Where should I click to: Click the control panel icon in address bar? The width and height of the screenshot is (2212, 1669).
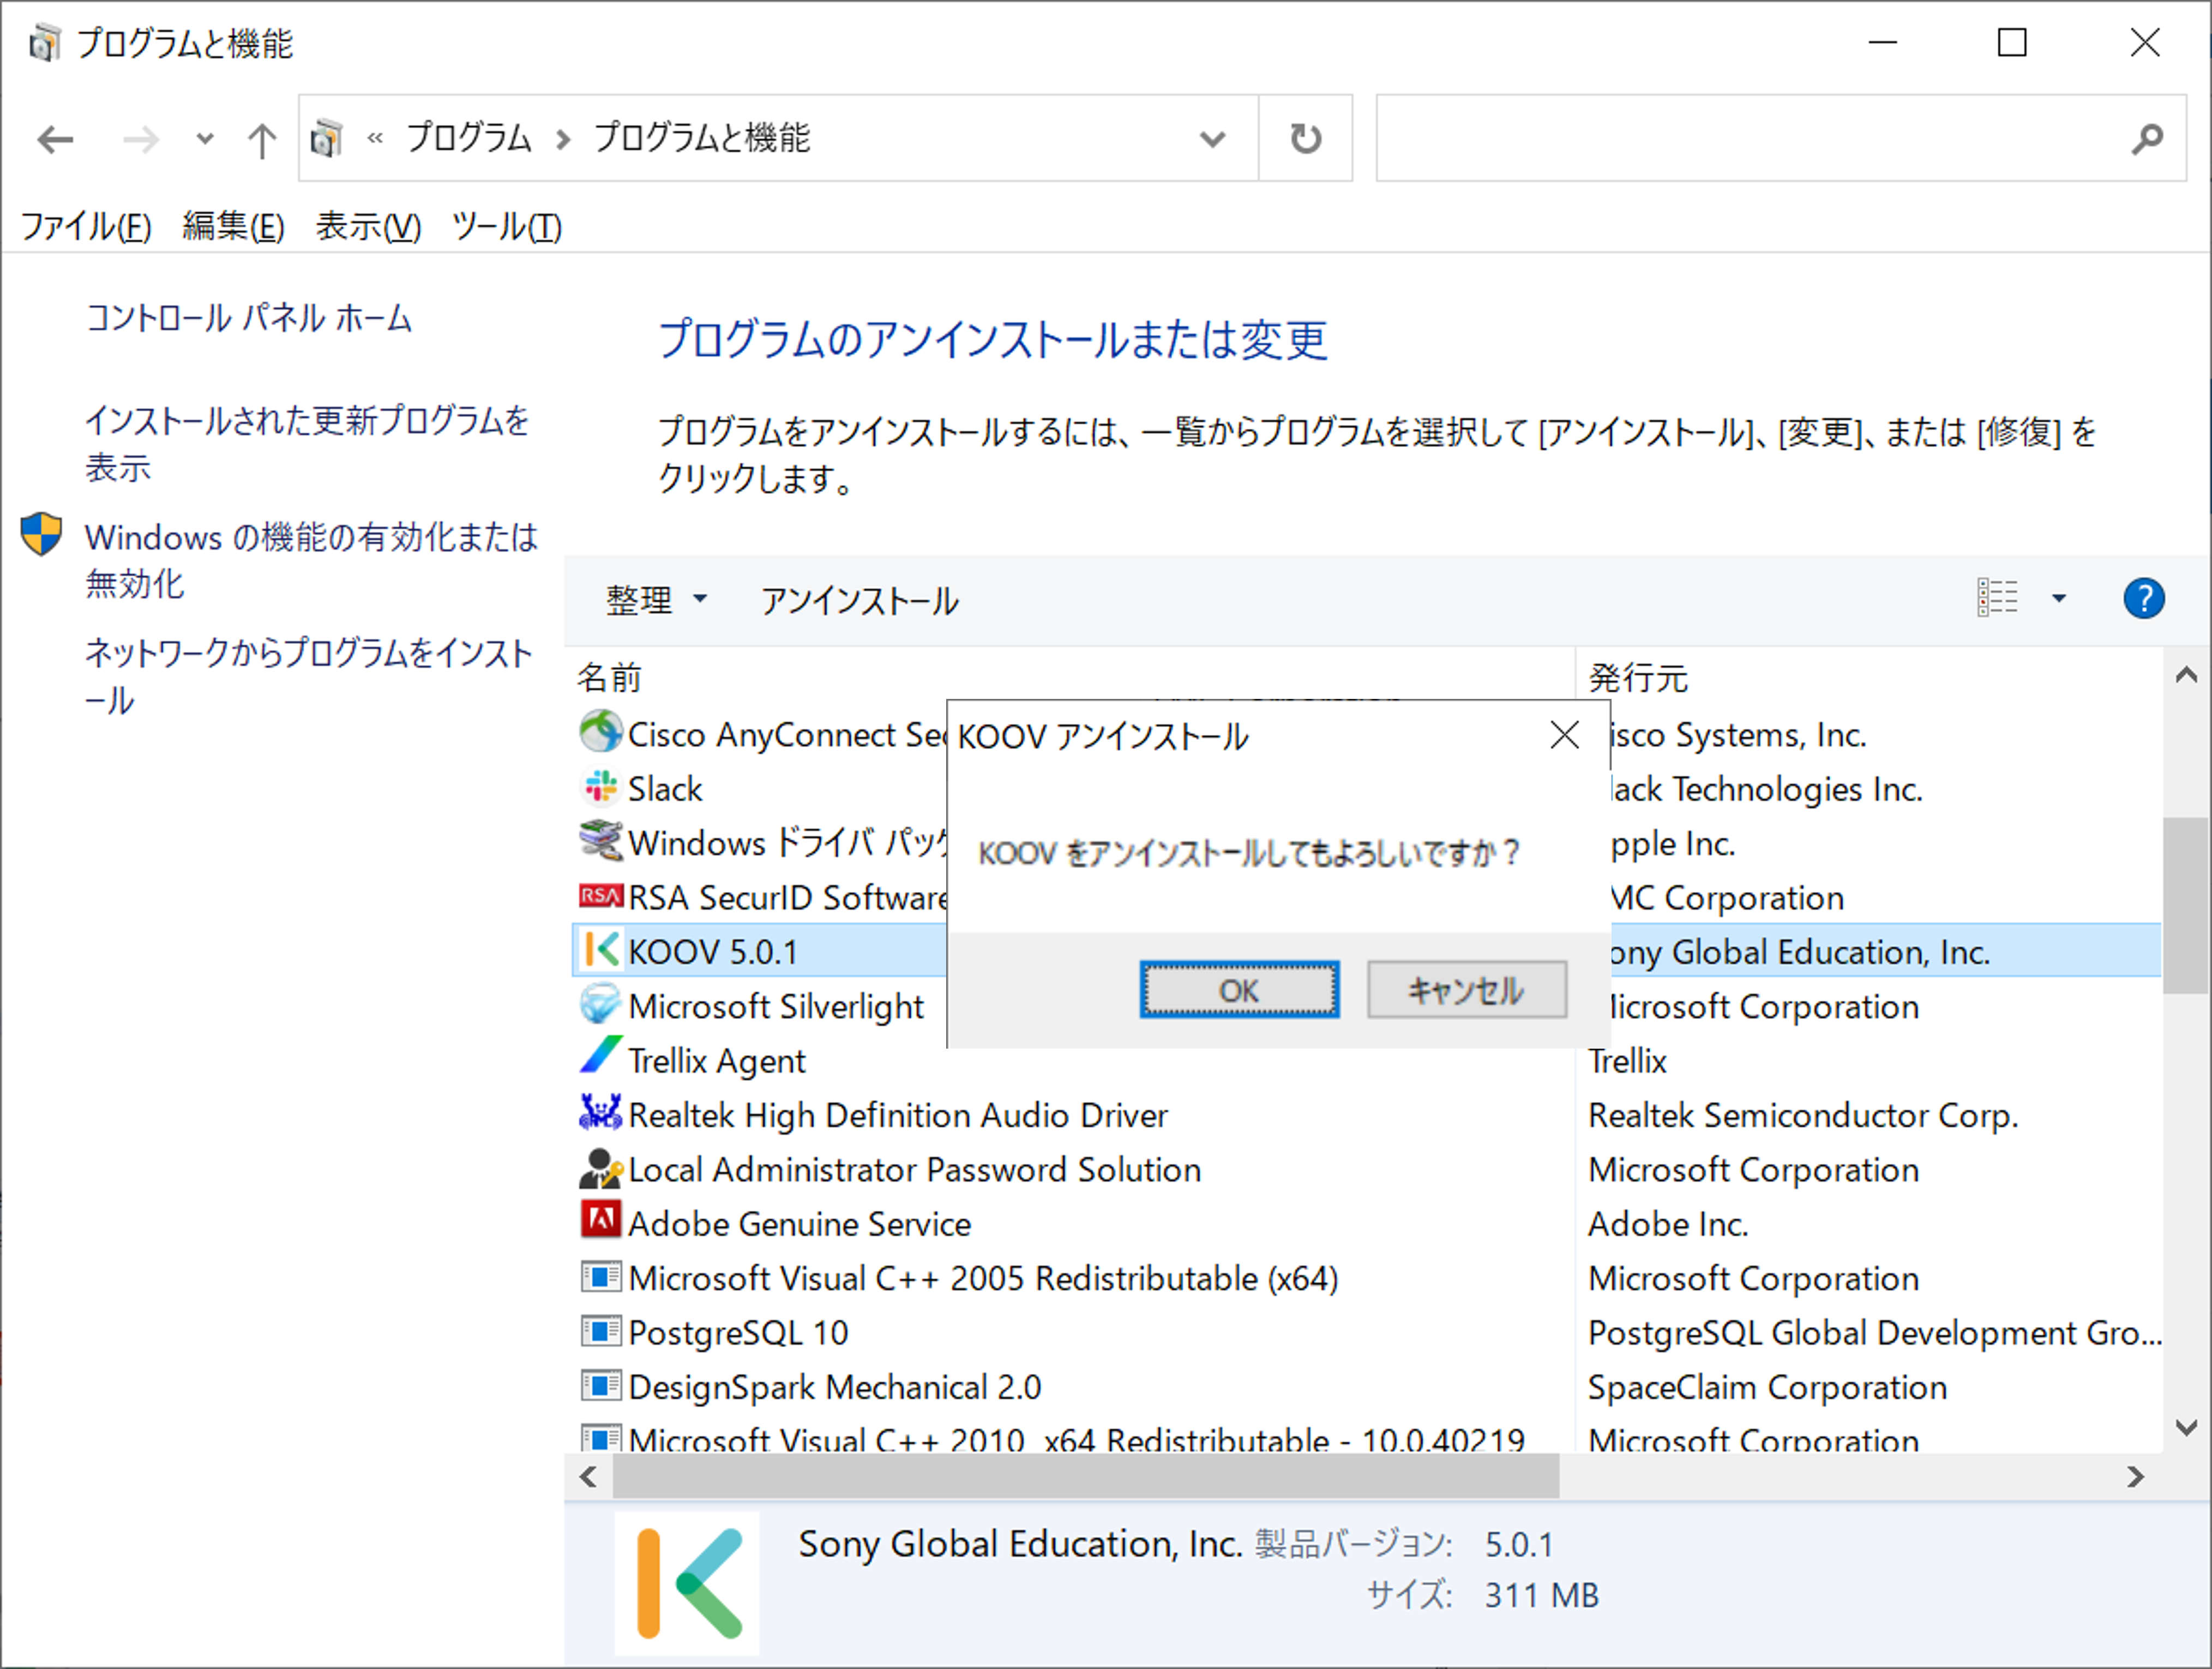point(326,138)
